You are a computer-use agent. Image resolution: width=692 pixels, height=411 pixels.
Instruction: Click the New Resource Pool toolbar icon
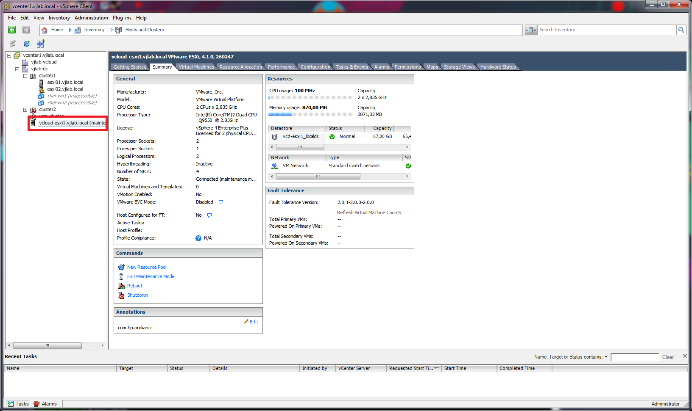pyautogui.click(x=27, y=44)
